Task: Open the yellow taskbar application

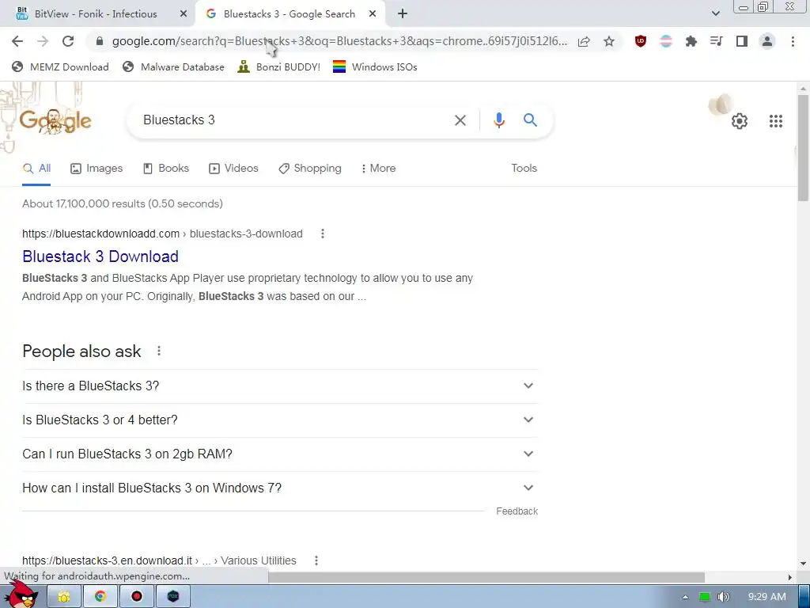Action: pyautogui.click(x=64, y=597)
